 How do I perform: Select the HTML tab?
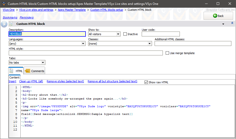pos(16,71)
